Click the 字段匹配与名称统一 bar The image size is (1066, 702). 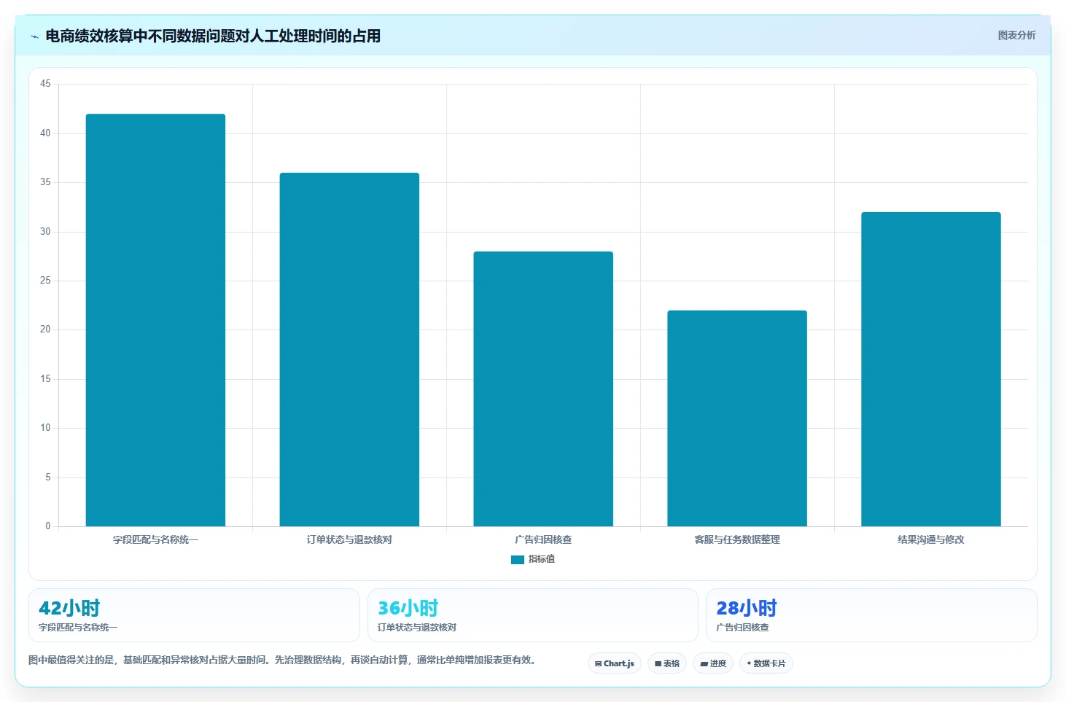coord(155,320)
